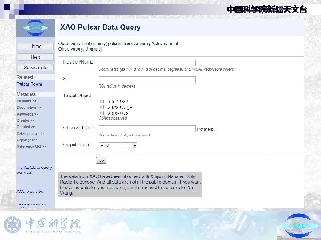Expand the Copyright metadata entry
The width and height of the screenshot is (321, 240).
point(27,140)
